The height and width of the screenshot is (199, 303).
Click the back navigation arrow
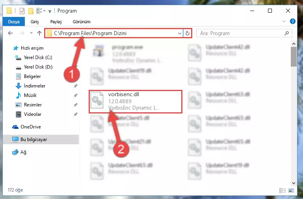pyautogui.click(x=10, y=33)
